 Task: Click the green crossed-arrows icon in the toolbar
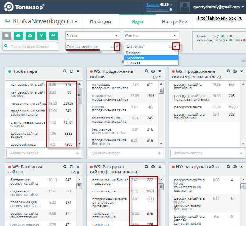pos(41,35)
